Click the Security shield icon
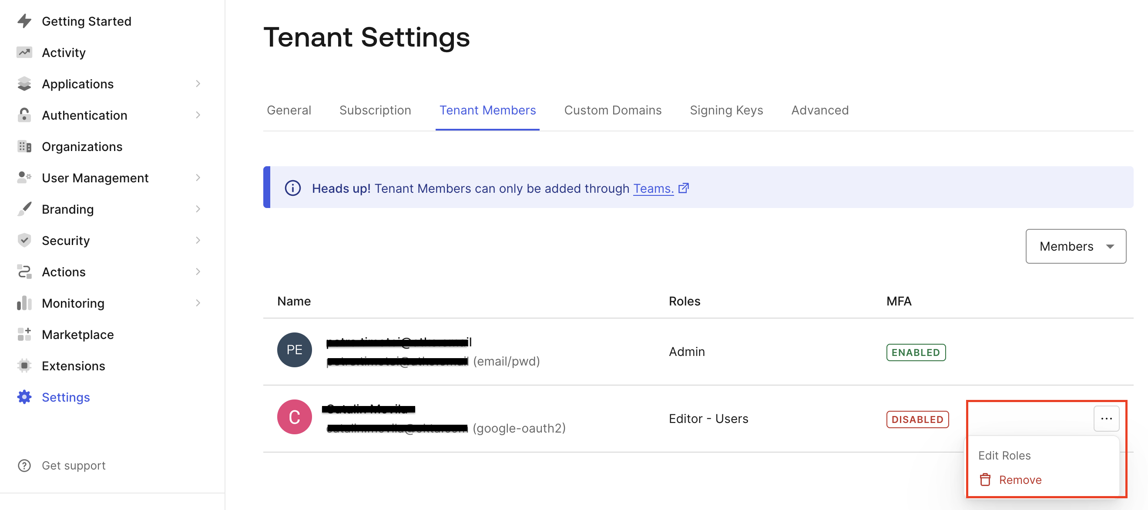The image size is (1148, 510). point(24,240)
